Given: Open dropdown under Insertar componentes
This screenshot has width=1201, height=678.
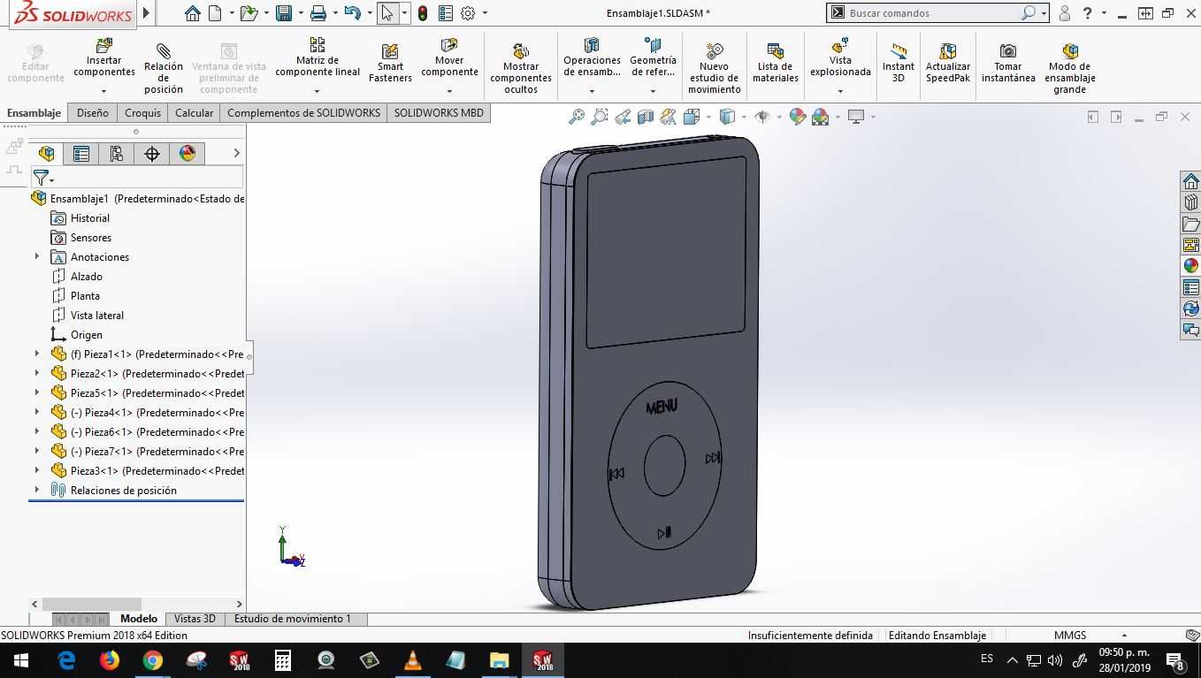Looking at the screenshot, I should 103,91.
